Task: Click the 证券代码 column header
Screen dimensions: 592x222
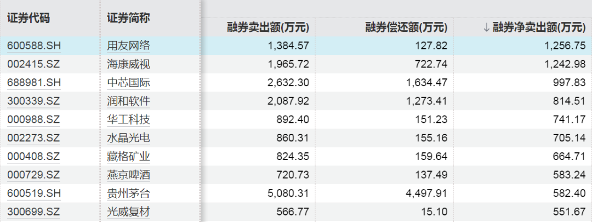Action: coord(29,18)
